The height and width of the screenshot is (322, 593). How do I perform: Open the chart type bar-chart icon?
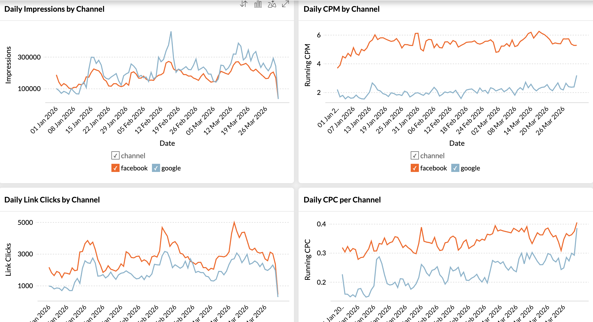(x=258, y=4)
